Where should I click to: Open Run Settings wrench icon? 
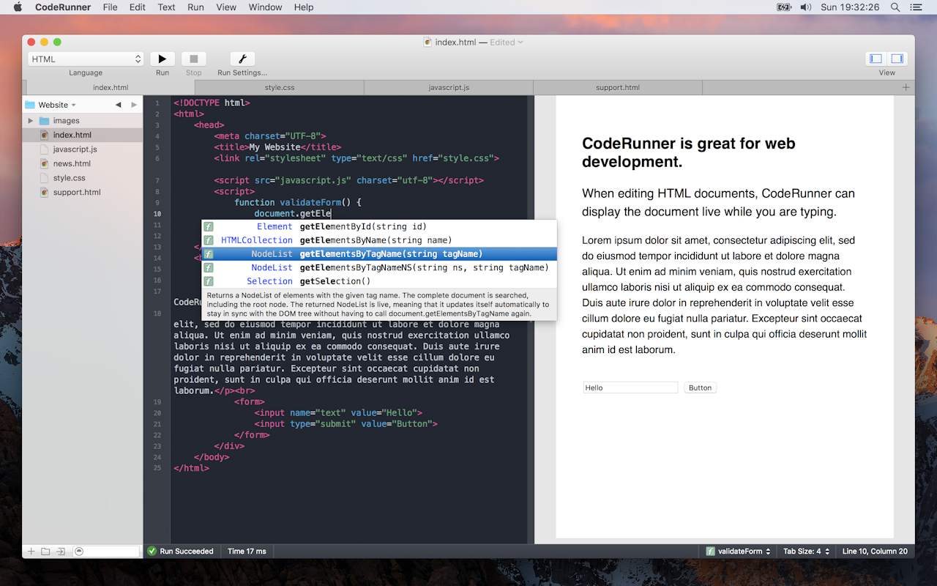click(242, 59)
